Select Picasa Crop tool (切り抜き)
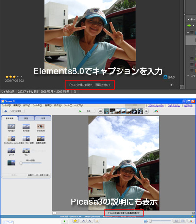This screenshot has width=196, height=224. [x=11, y=126]
